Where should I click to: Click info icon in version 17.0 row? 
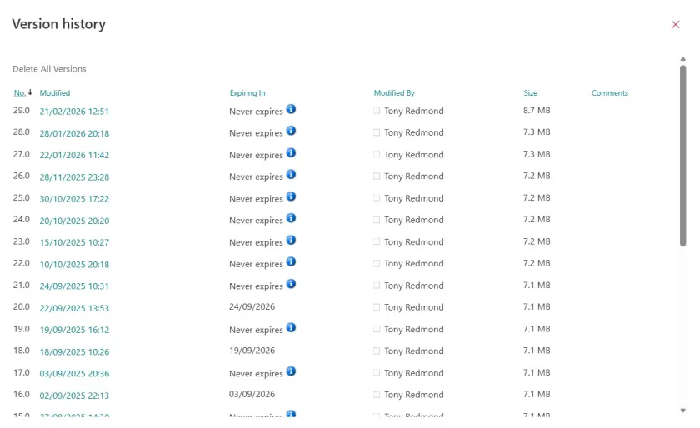(291, 371)
